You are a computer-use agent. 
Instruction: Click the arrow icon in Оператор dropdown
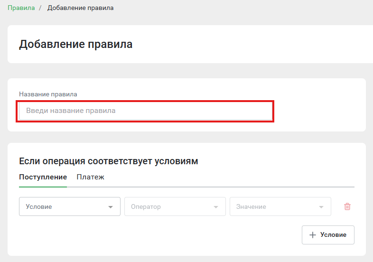pyautogui.click(x=216, y=207)
